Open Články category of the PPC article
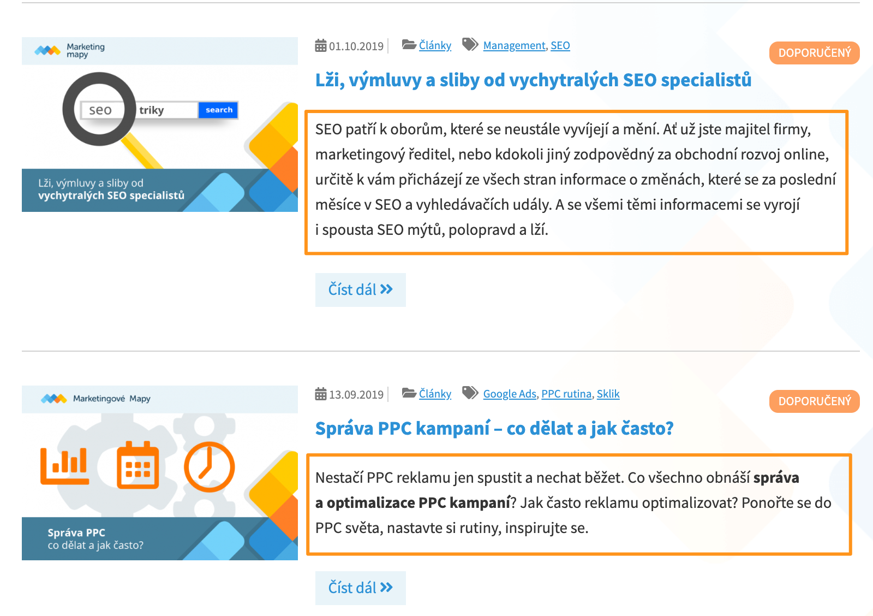 pos(435,394)
